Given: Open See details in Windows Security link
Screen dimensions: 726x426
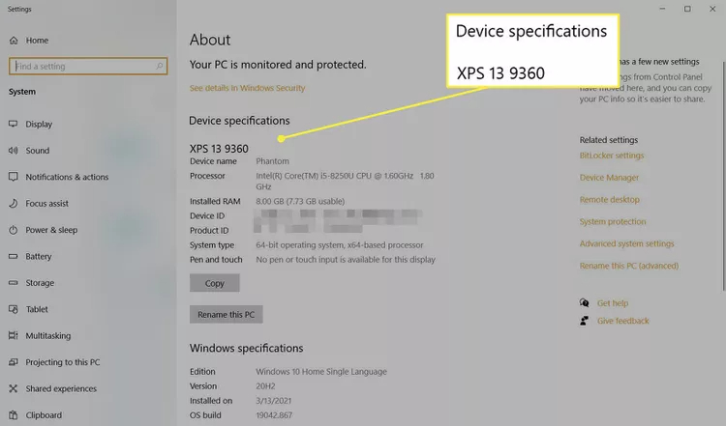Looking at the screenshot, I should (x=247, y=88).
